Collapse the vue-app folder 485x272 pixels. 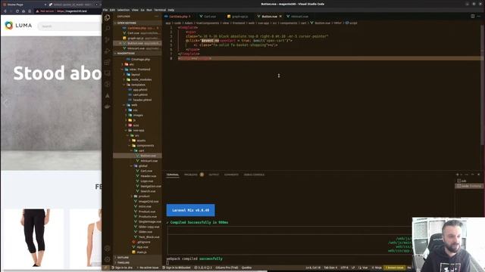(x=138, y=130)
